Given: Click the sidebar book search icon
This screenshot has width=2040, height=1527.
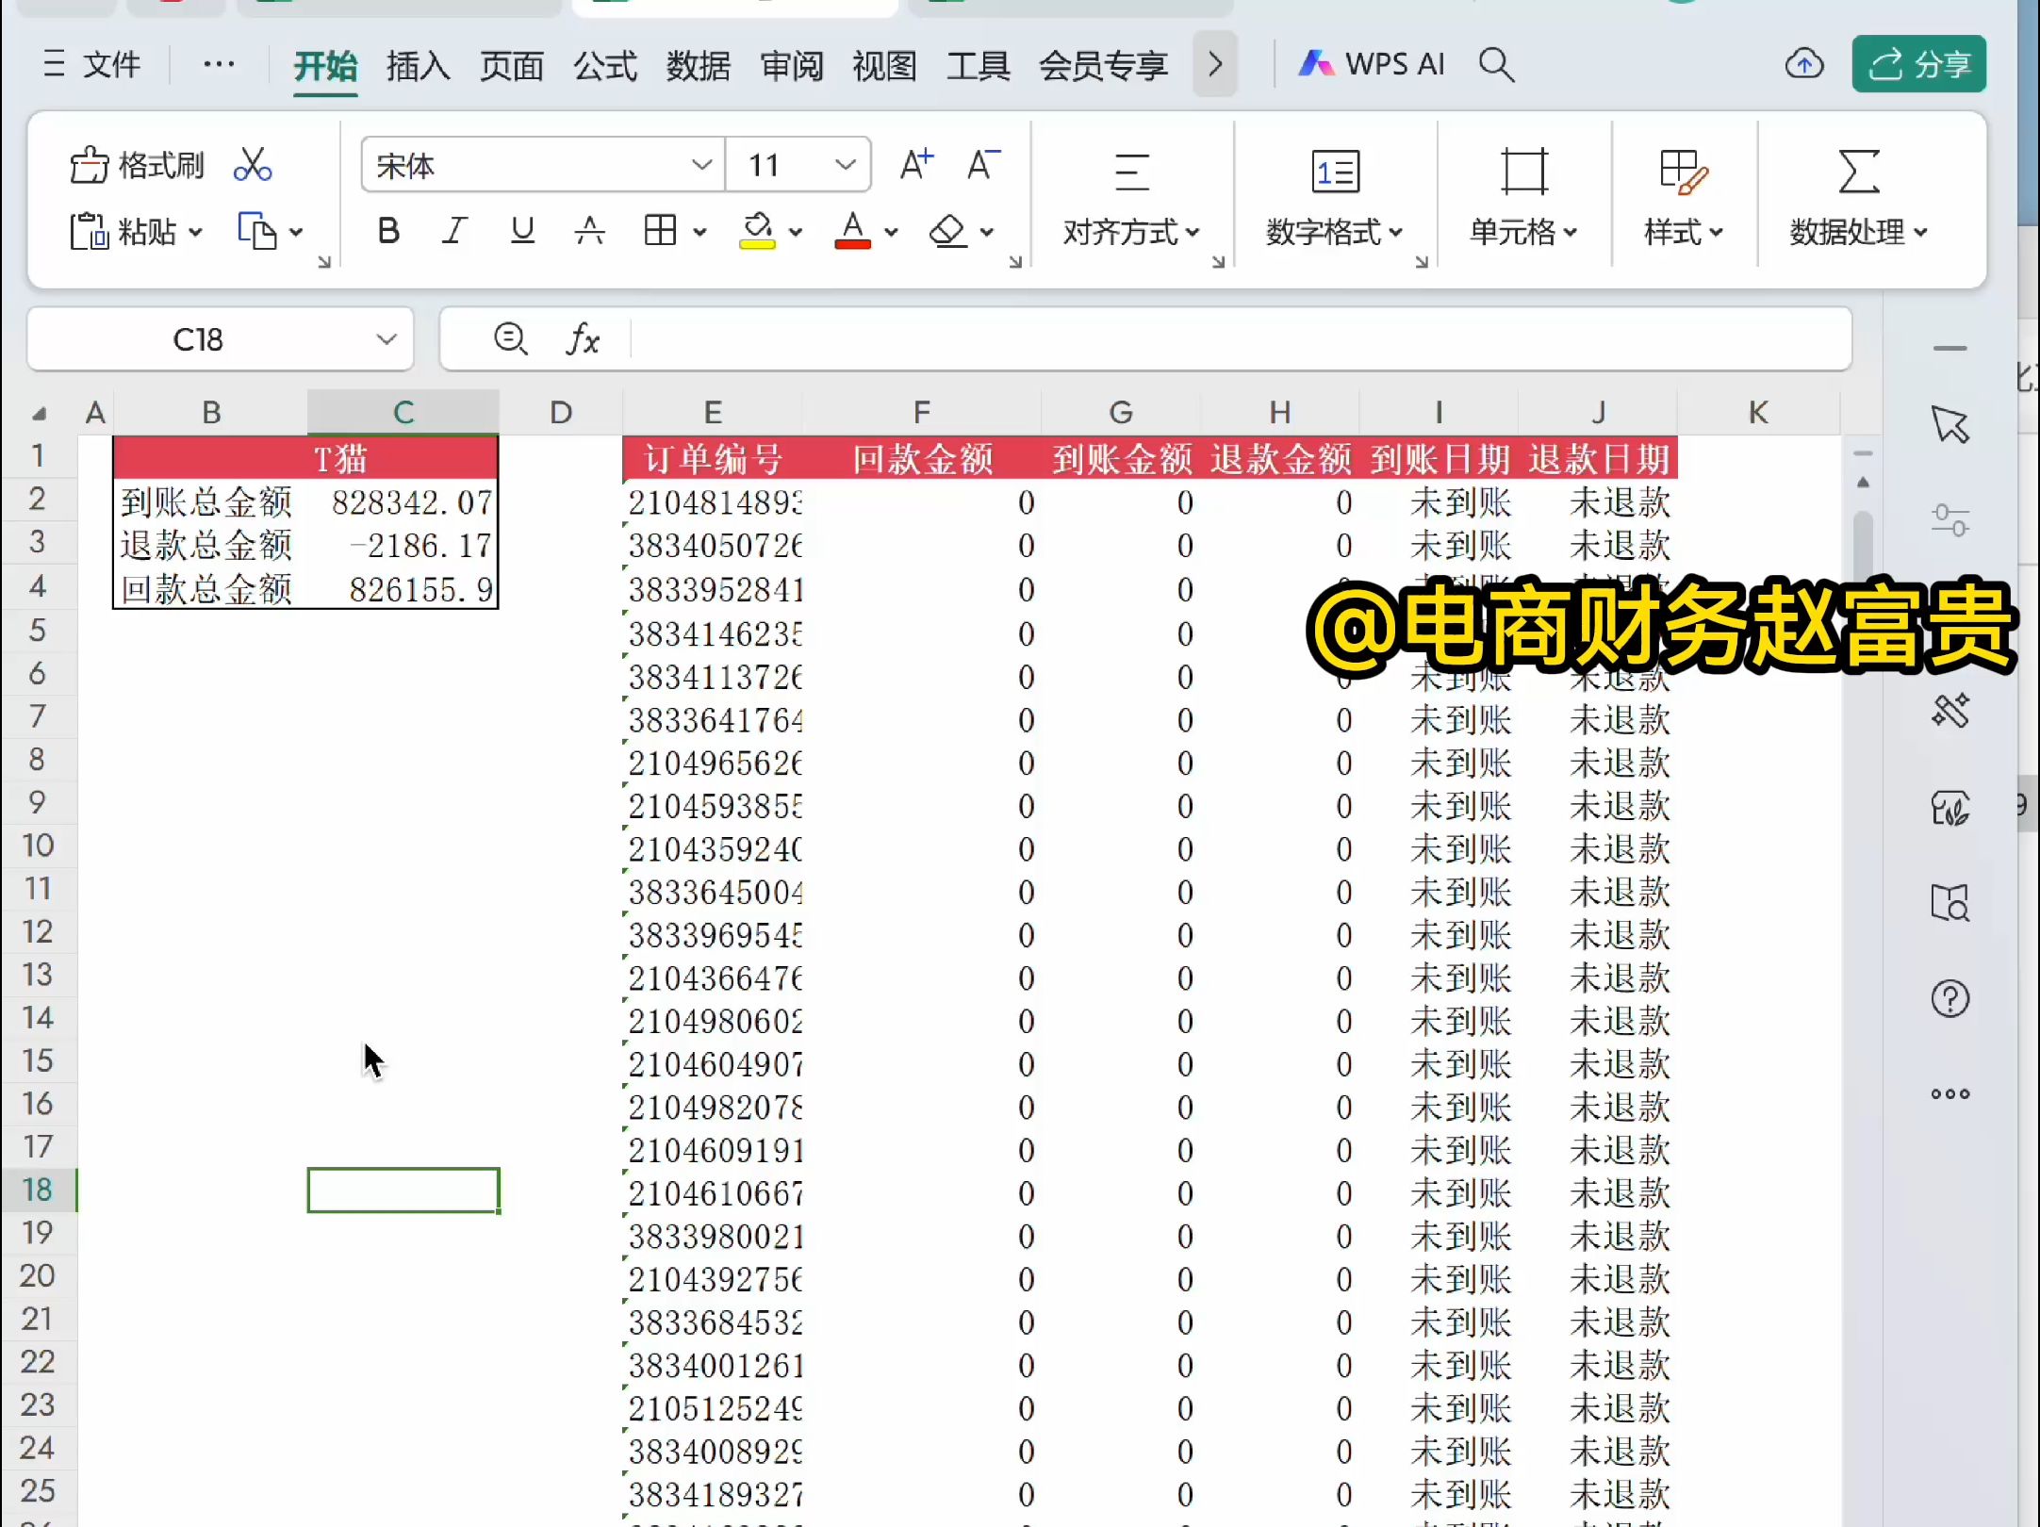Looking at the screenshot, I should coord(1950,903).
